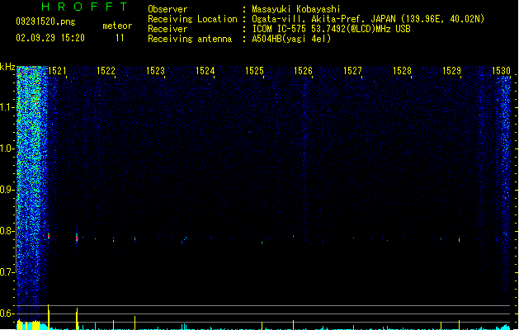Select the file name 09291520.png
This screenshot has width=519, height=330.
coord(45,21)
